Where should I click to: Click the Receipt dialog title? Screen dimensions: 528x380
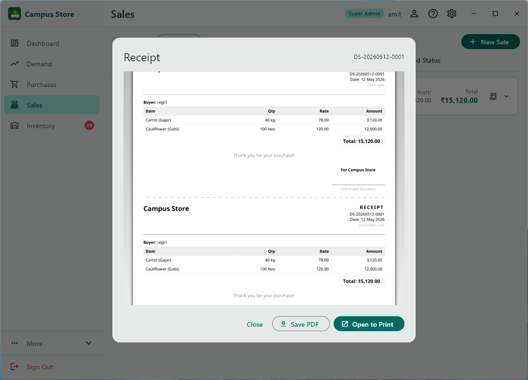point(142,57)
